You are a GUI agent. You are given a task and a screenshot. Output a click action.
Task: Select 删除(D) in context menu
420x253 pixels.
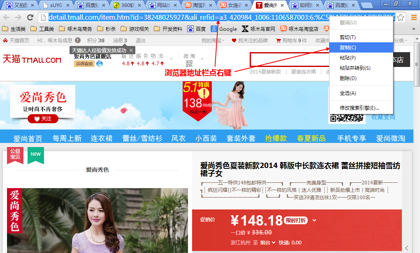(x=361, y=78)
